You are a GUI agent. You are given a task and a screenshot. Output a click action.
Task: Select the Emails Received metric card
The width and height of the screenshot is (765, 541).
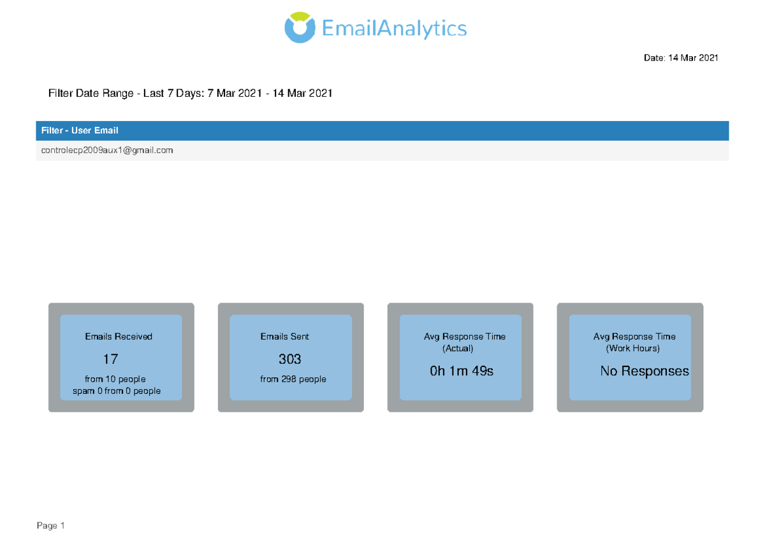click(x=121, y=357)
